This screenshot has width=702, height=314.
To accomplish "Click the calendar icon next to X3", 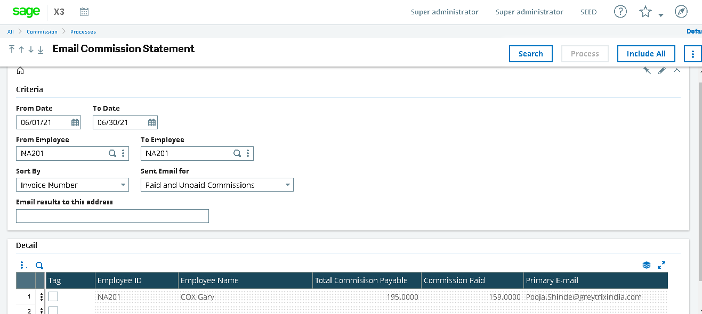I will 84,11.
